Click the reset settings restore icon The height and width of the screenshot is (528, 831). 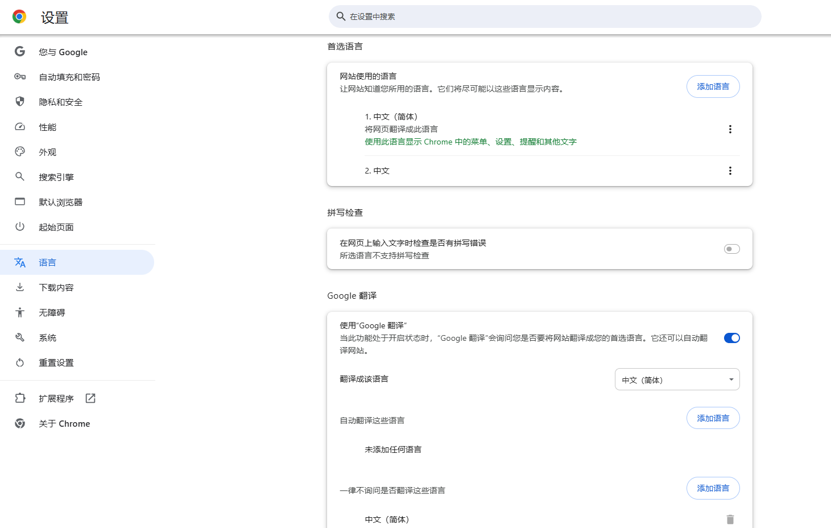(20, 362)
